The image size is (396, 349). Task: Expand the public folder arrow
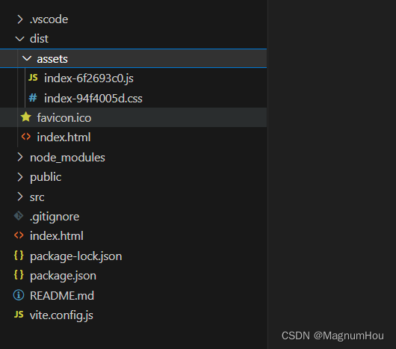pos(20,177)
